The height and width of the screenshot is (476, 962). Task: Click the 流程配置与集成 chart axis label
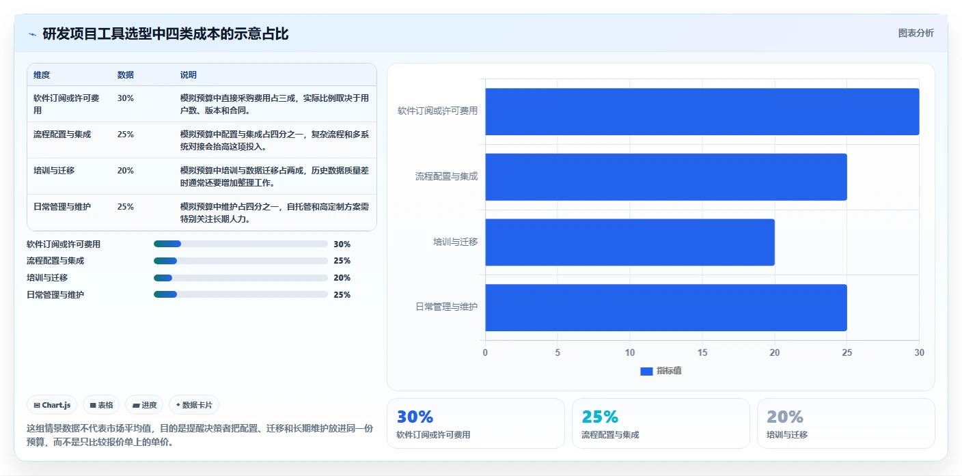click(x=447, y=177)
